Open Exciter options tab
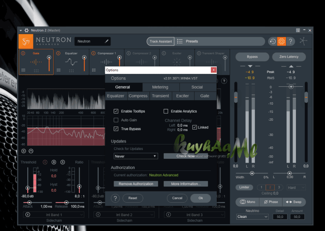 coord(183,96)
